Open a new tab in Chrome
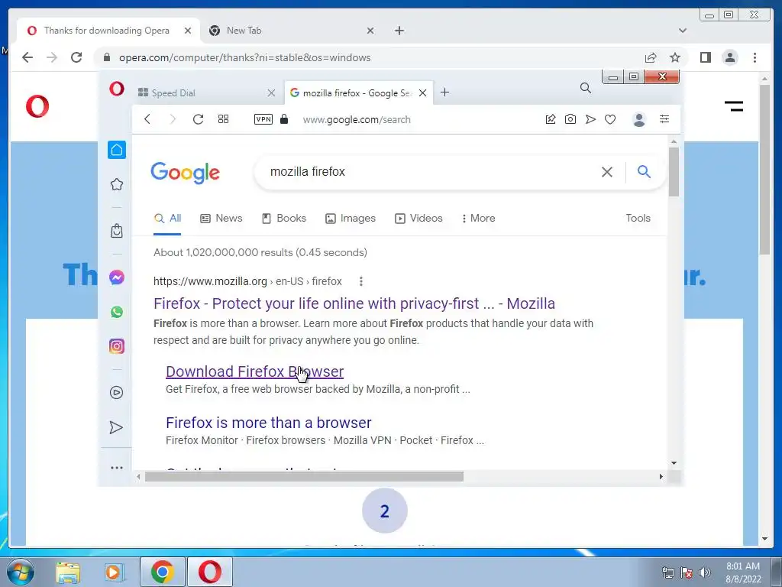 click(x=399, y=31)
